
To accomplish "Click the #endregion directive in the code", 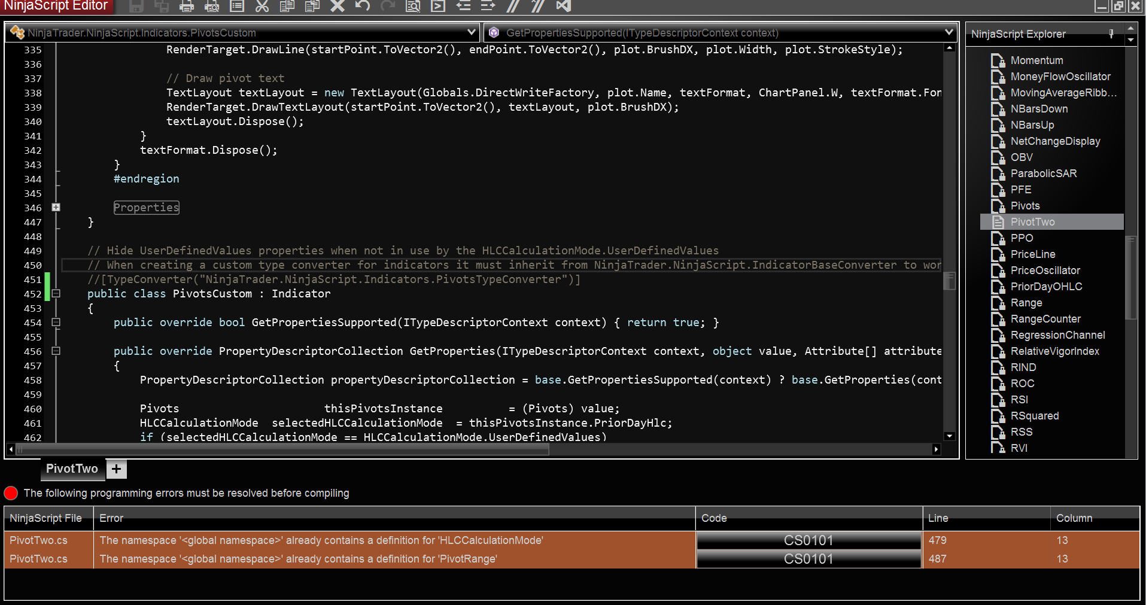I will pyautogui.click(x=147, y=179).
